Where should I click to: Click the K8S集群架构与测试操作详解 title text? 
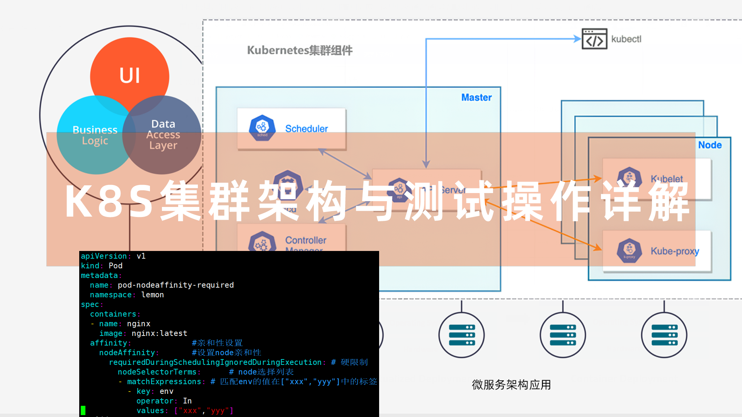pyautogui.click(x=377, y=201)
